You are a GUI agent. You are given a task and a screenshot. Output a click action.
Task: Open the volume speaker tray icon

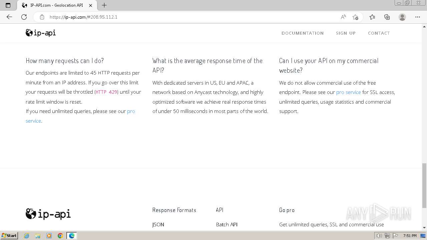379,236
